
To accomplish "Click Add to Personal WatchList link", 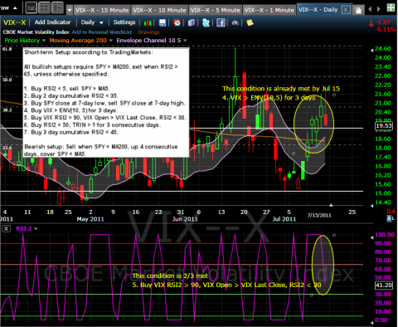I will (102, 32).
